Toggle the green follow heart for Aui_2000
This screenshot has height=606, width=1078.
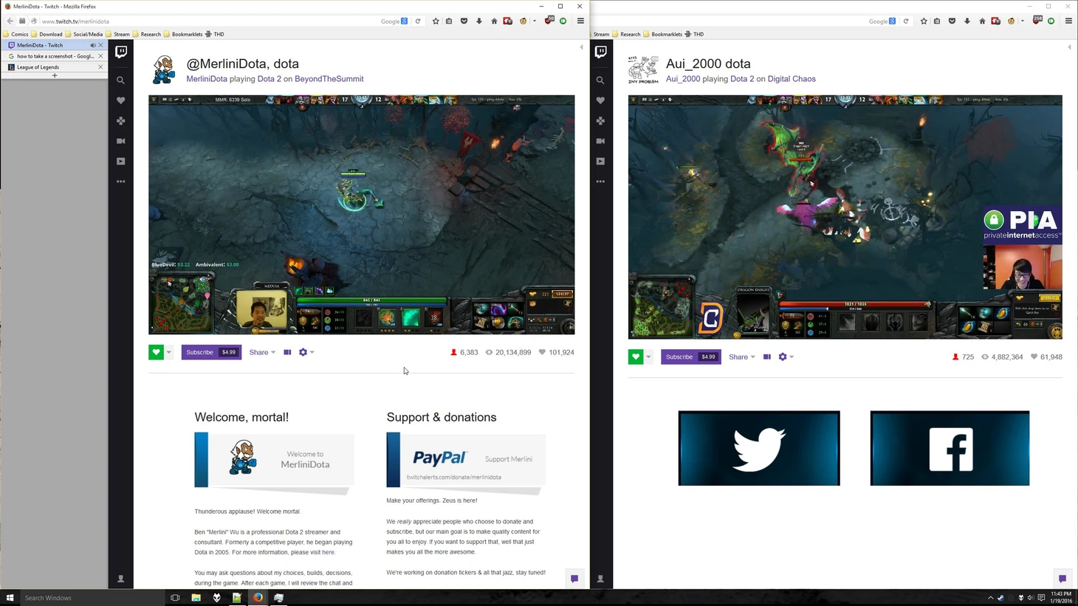[x=636, y=357]
